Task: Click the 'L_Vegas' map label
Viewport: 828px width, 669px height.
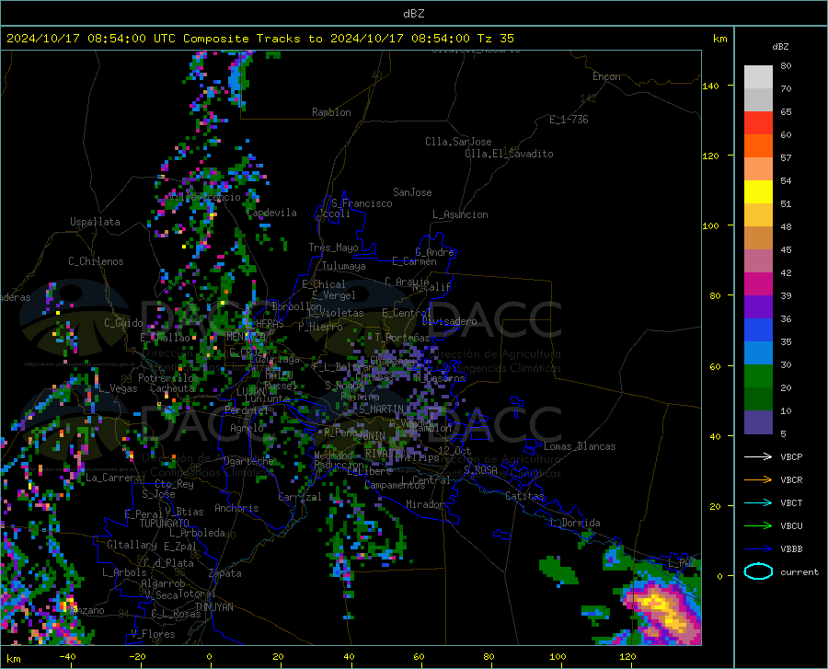Action: (x=118, y=388)
